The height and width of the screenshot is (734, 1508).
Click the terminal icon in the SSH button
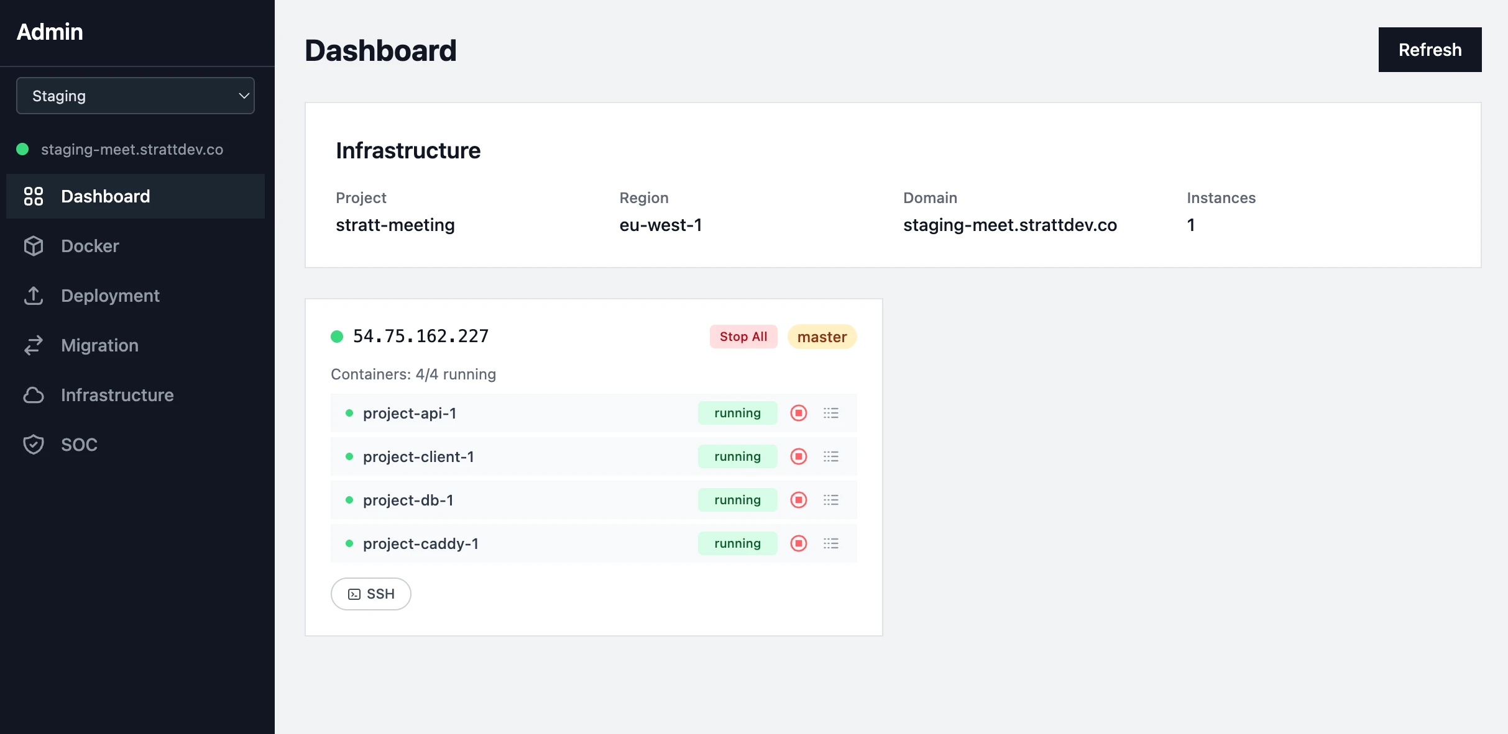354,594
